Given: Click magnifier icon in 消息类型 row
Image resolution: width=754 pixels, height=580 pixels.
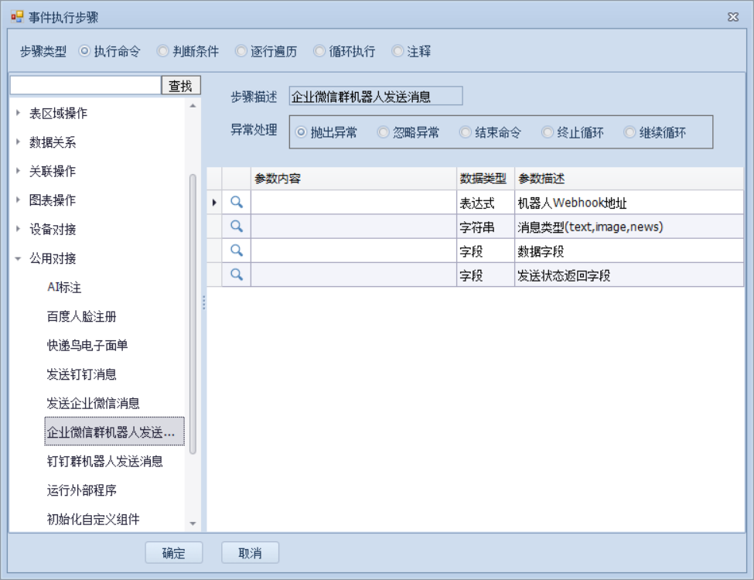Looking at the screenshot, I should point(237,227).
